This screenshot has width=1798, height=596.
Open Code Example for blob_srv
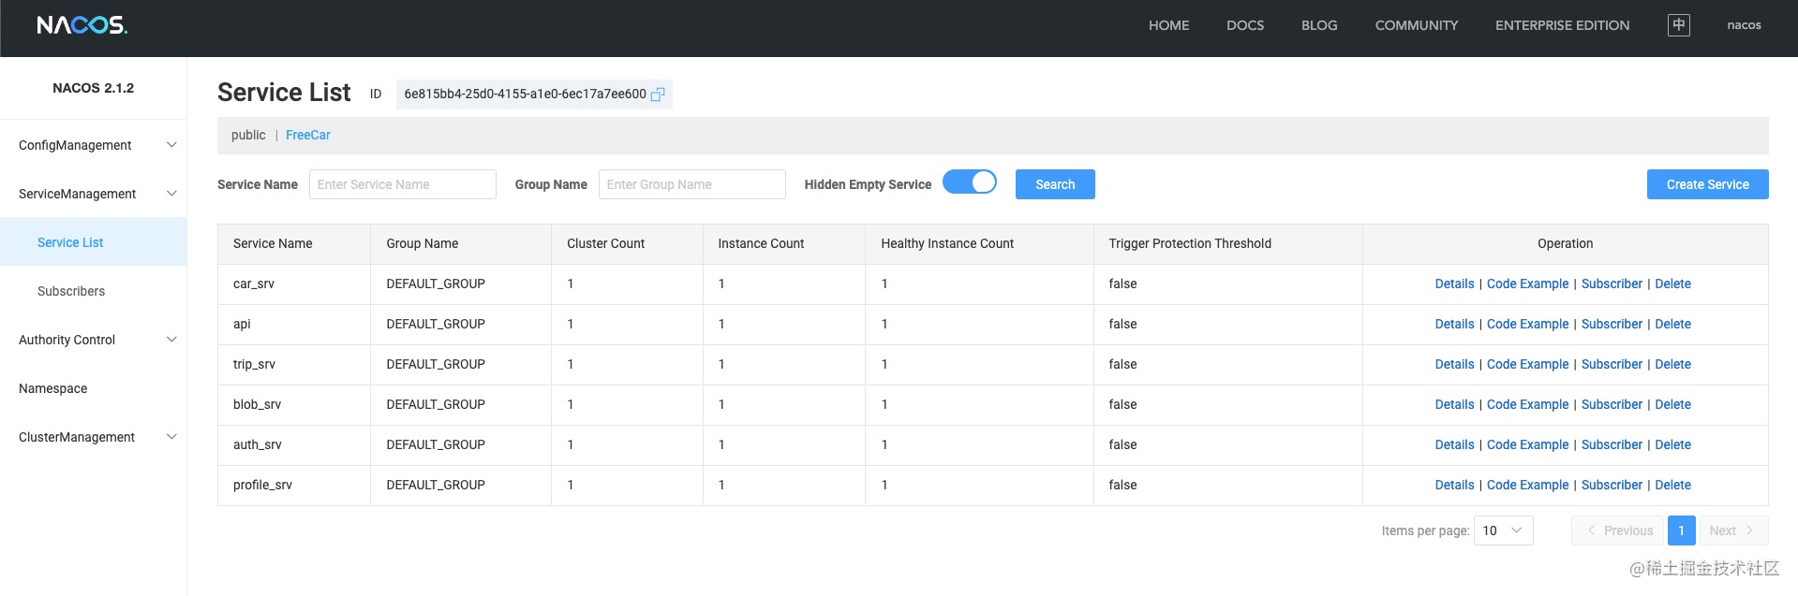pos(1527,404)
